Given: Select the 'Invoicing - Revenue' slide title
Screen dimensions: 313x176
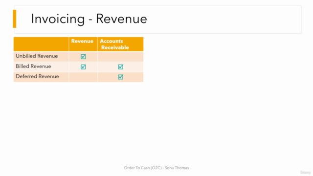Looking at the screenshot, I should tap(89, 19).
